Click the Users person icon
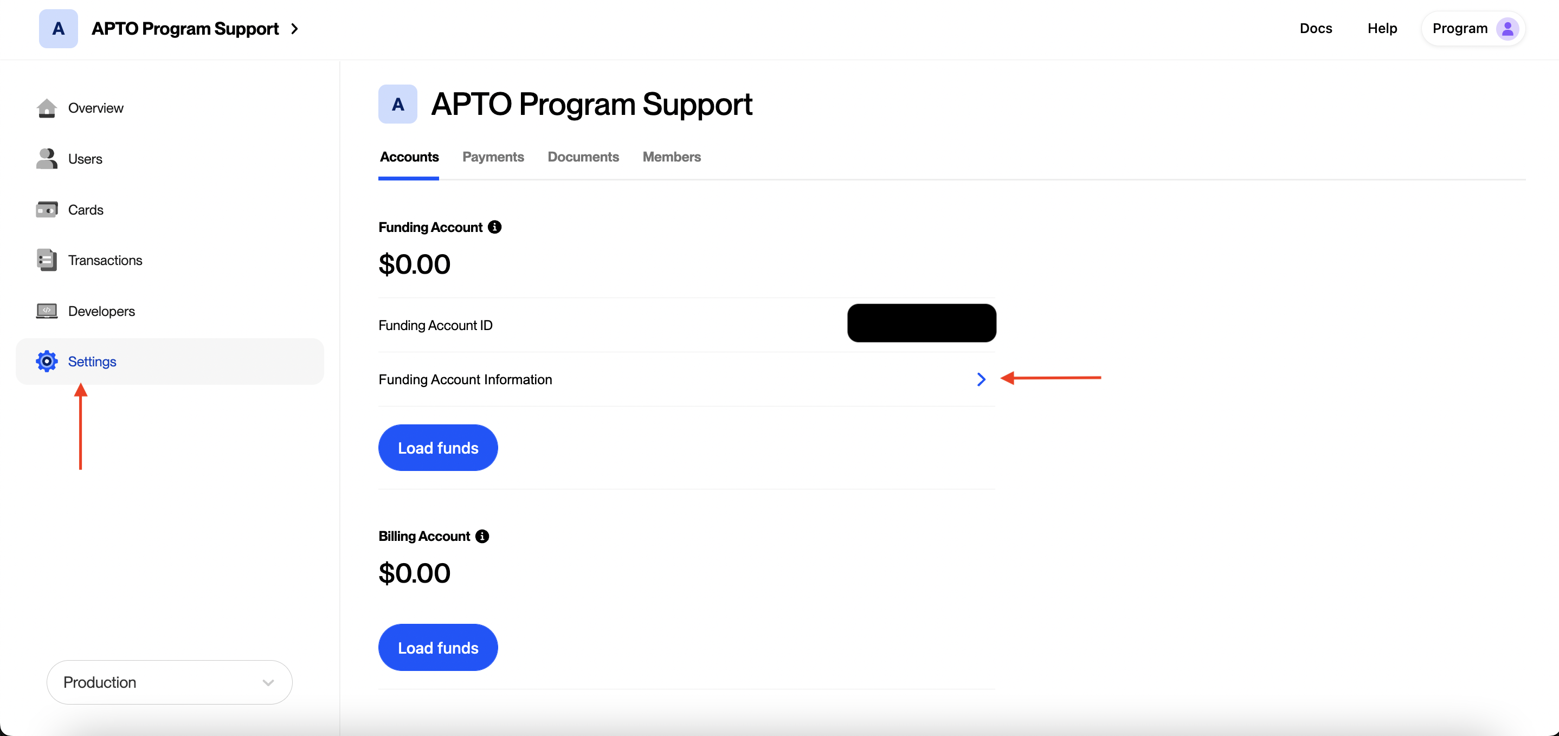 click(47, 159)
